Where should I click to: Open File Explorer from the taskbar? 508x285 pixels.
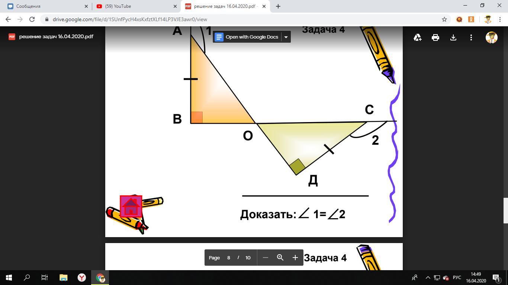click(x=64, y=278)
